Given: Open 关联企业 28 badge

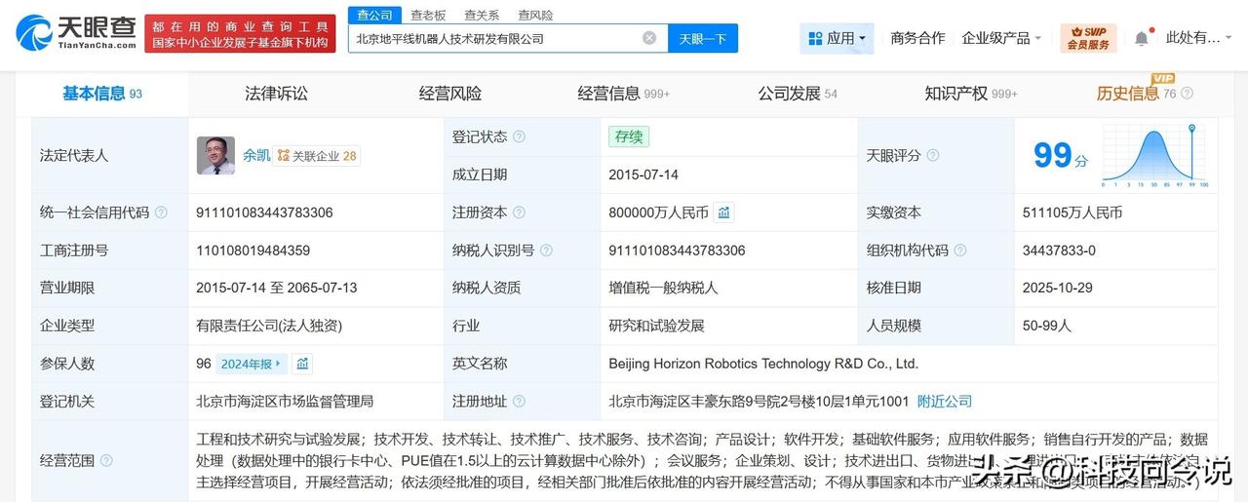Looking at the screenshot, I should point(317,156).
